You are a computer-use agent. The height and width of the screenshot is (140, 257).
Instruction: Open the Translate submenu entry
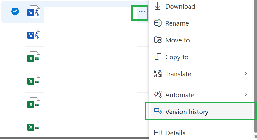(x=201, y=74)
